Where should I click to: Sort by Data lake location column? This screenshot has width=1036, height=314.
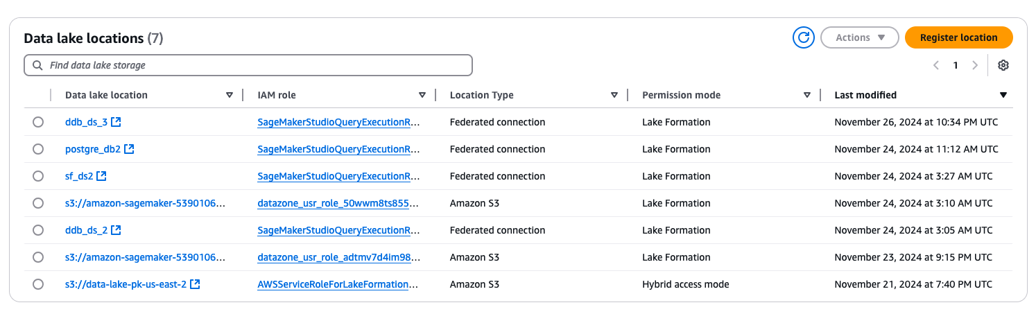[x=230, y=95]
